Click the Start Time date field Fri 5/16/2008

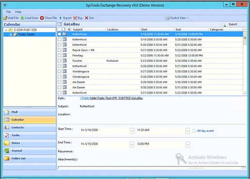(105, 130)
